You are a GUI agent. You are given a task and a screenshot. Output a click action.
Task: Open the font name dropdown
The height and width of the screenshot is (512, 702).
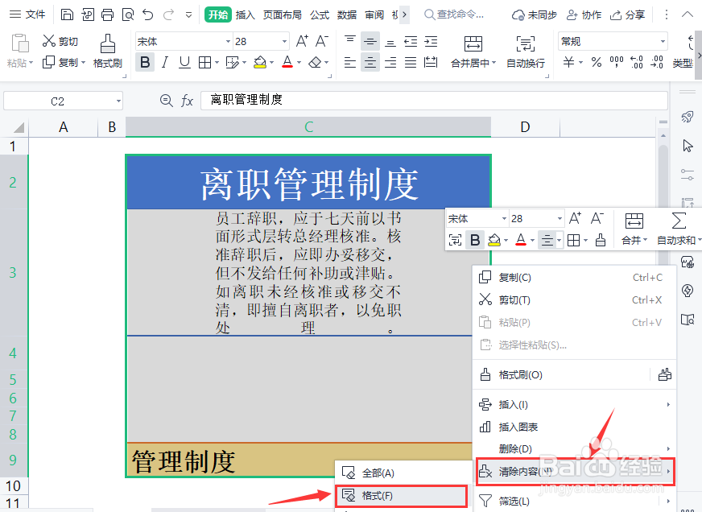(228, 41)
